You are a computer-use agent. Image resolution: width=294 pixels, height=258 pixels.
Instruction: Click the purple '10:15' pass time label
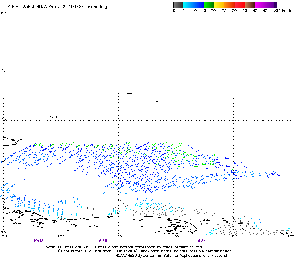[38, 241]
